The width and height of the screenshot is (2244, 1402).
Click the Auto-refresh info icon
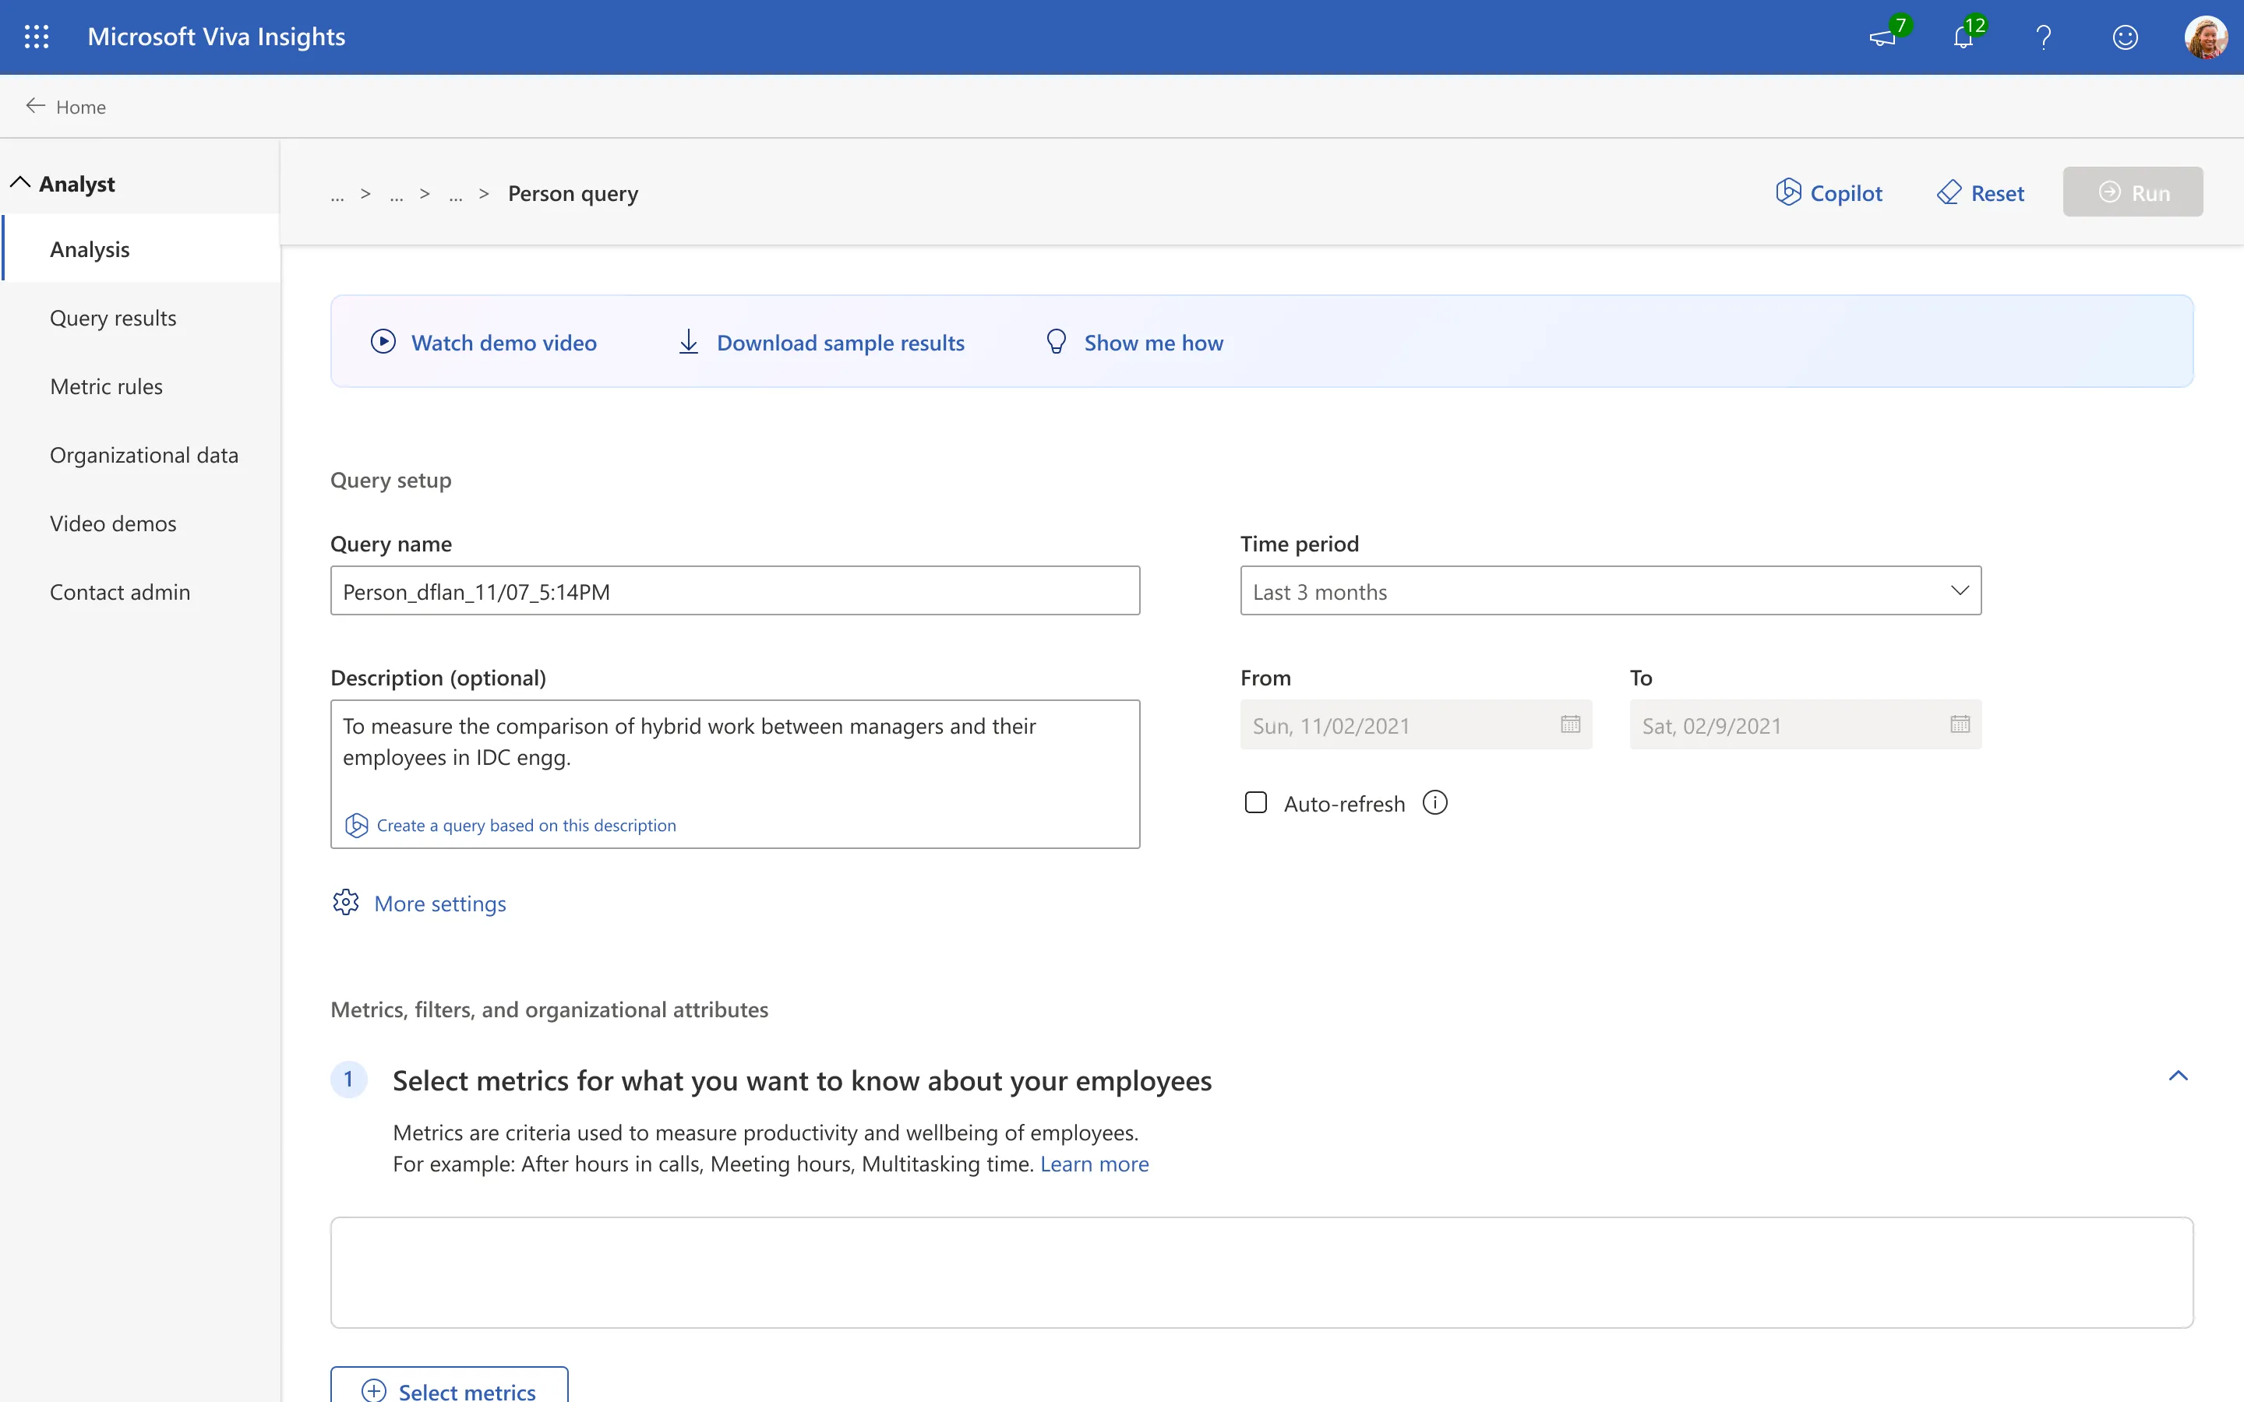1434,803
